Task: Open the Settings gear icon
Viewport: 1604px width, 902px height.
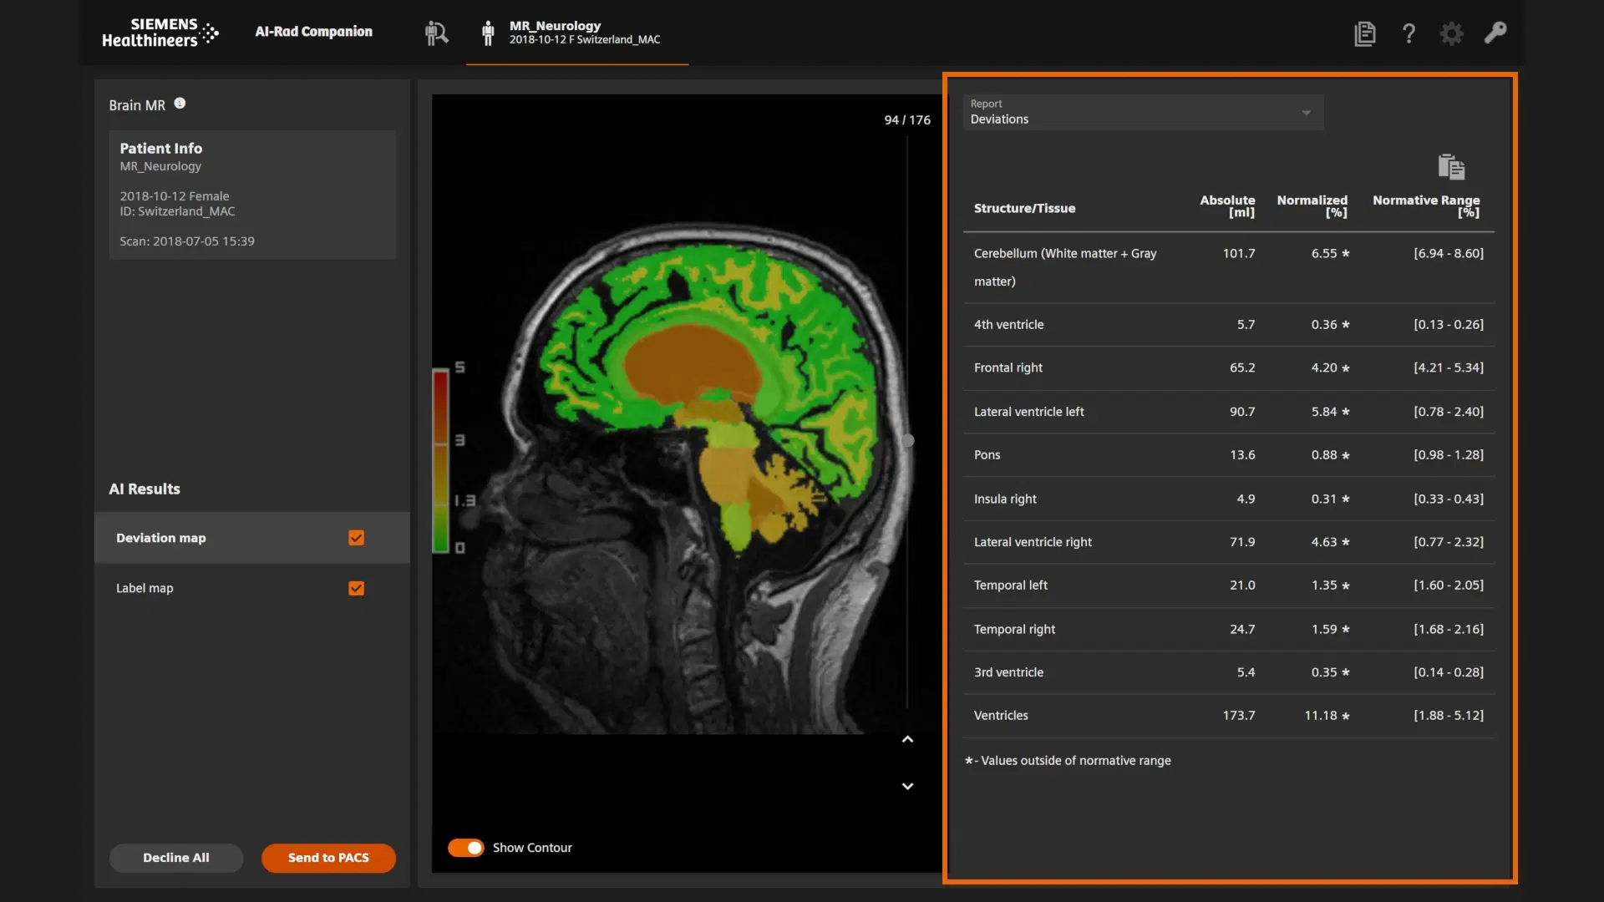Action: (x=1452, y=33)
